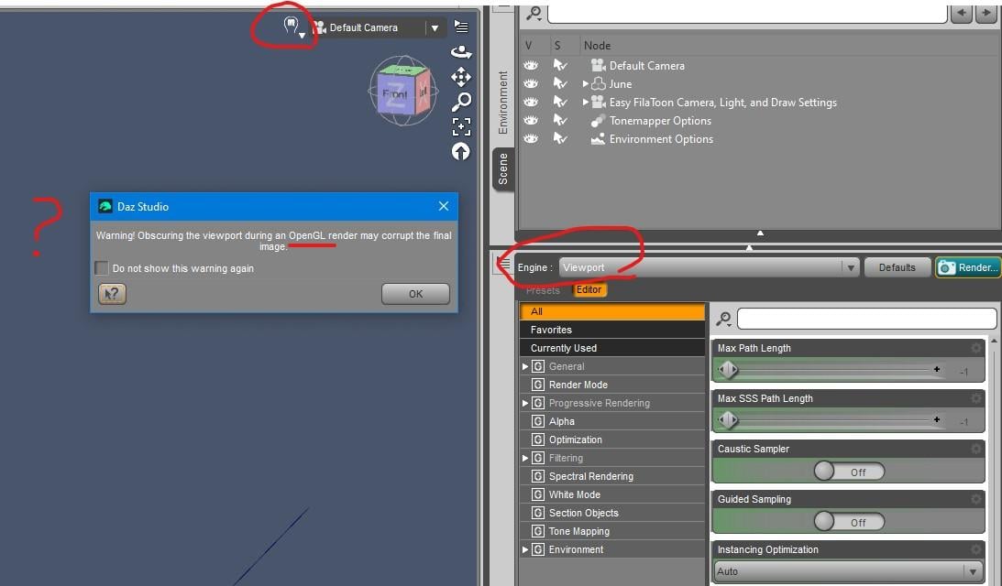
Task: Expand the Filtering group
Action: point(524,458)
